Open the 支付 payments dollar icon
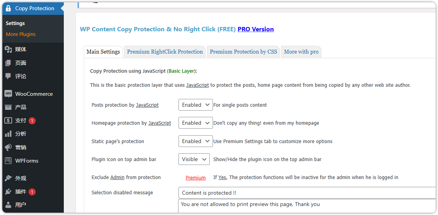Screen dimensions: 438x215 (x=8, y=120)
